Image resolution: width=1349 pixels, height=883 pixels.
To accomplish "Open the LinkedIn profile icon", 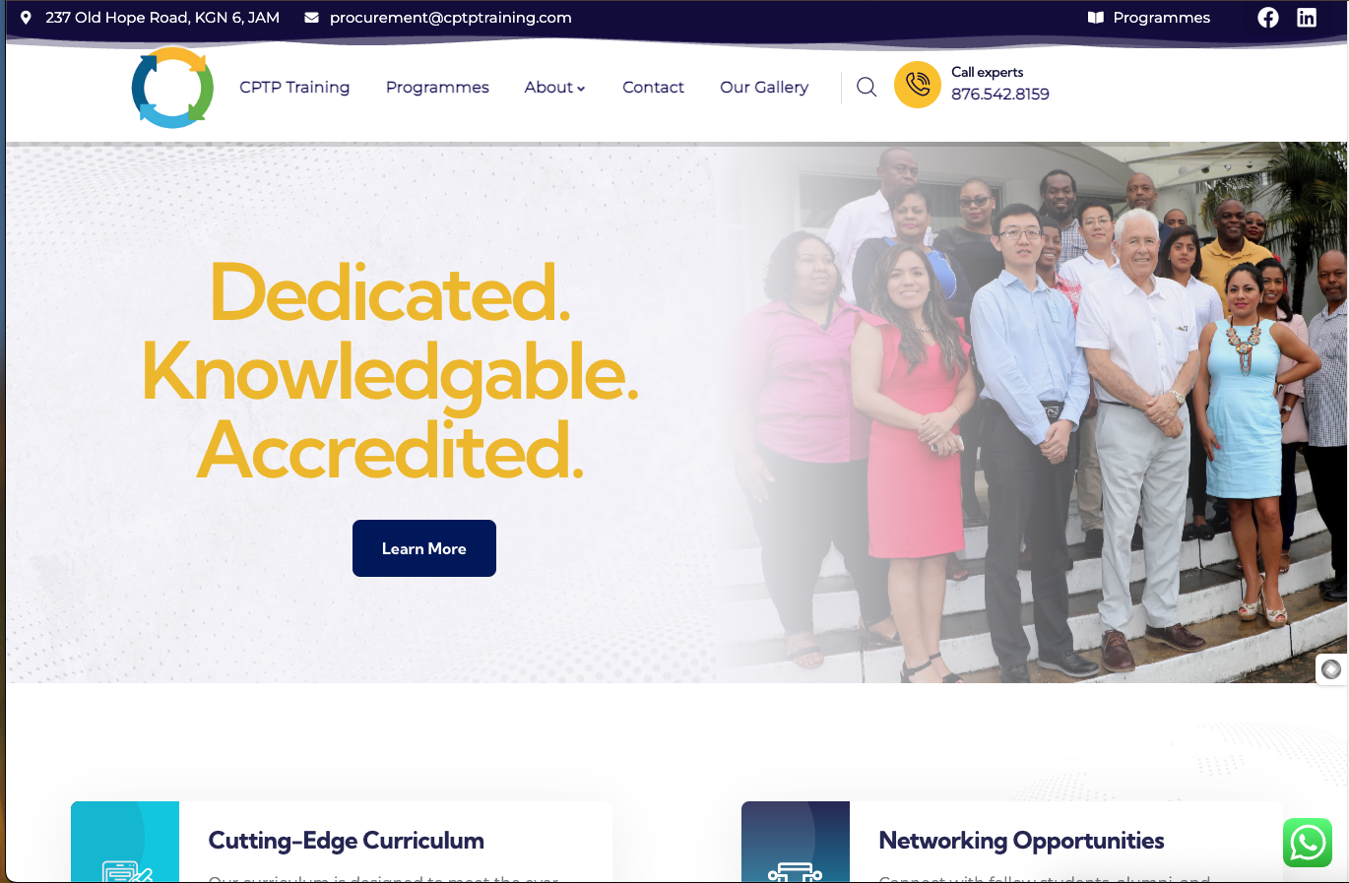I will (1307, 18).
